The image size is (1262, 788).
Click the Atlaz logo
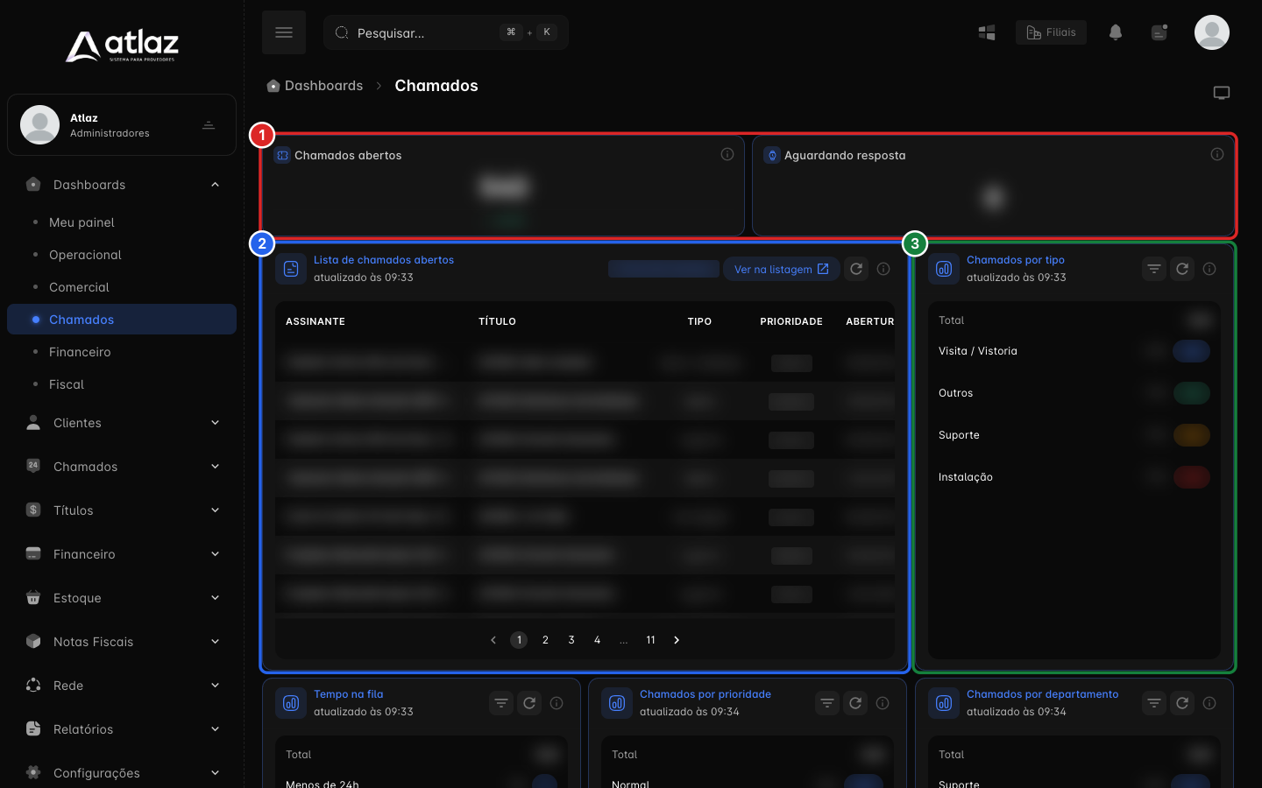point(122,46)
